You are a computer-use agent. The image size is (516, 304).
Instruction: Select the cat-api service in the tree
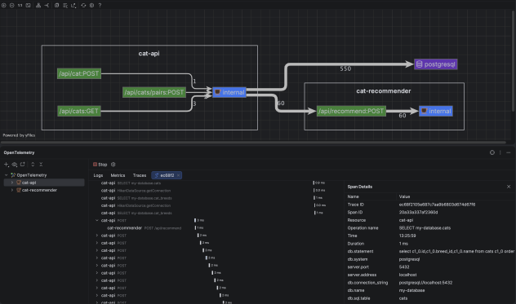44,183
